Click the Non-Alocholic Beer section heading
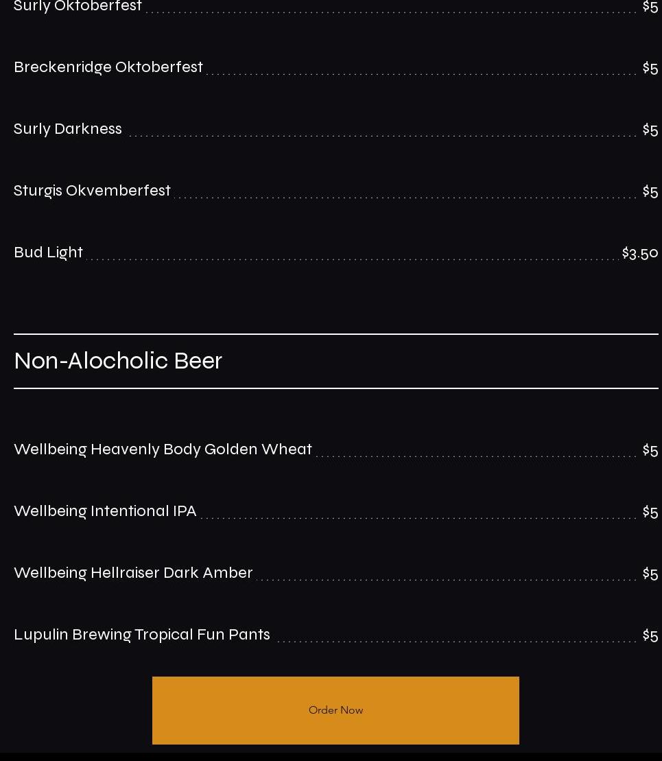 118,361
